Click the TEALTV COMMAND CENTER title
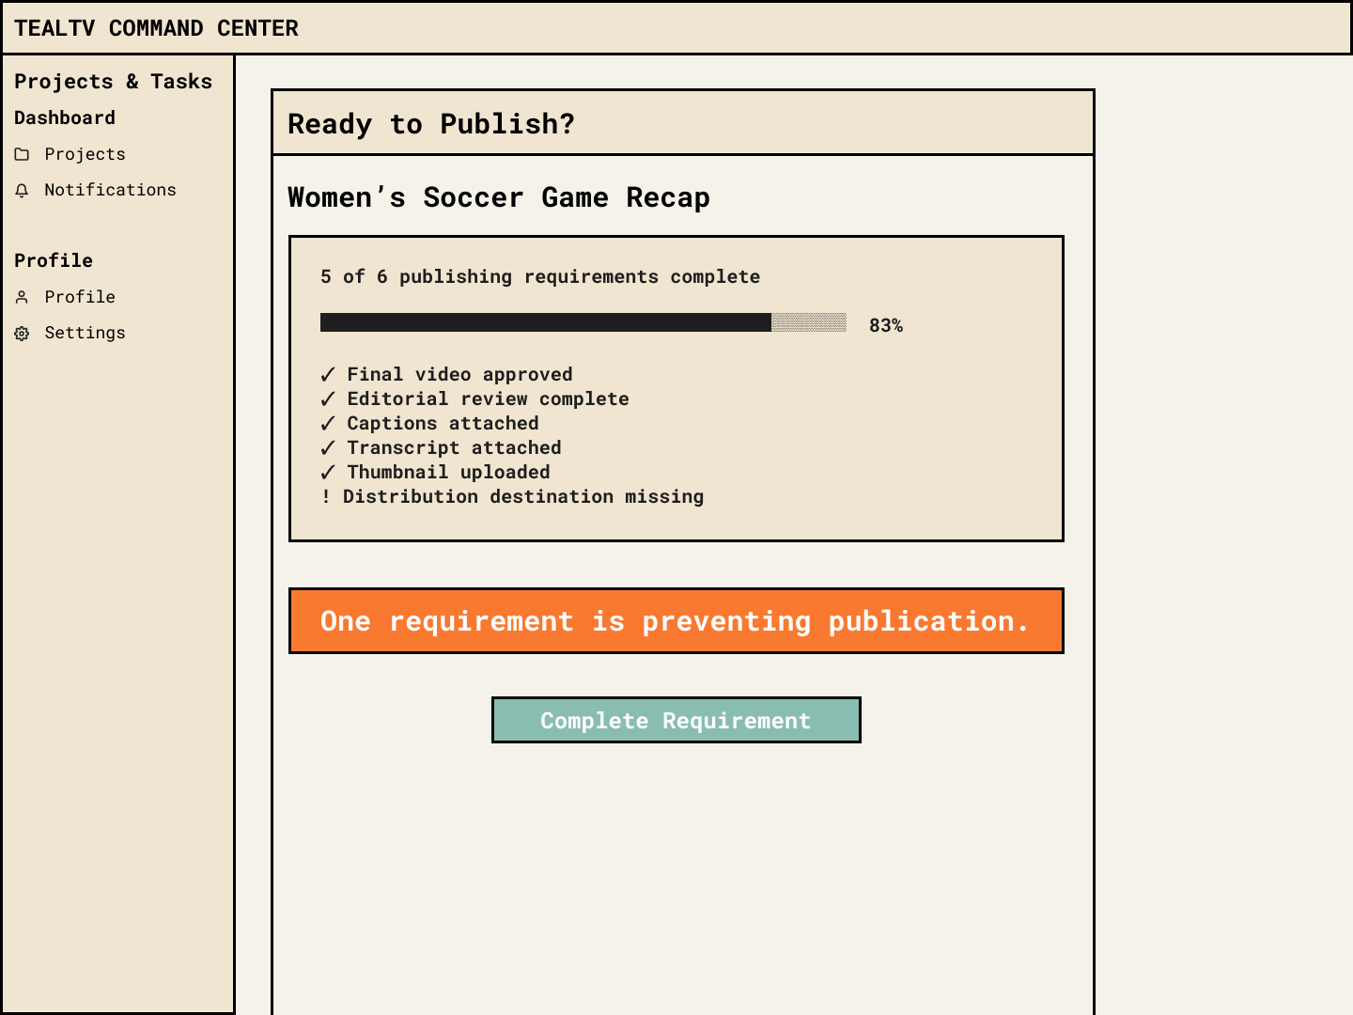 (156, 28)
